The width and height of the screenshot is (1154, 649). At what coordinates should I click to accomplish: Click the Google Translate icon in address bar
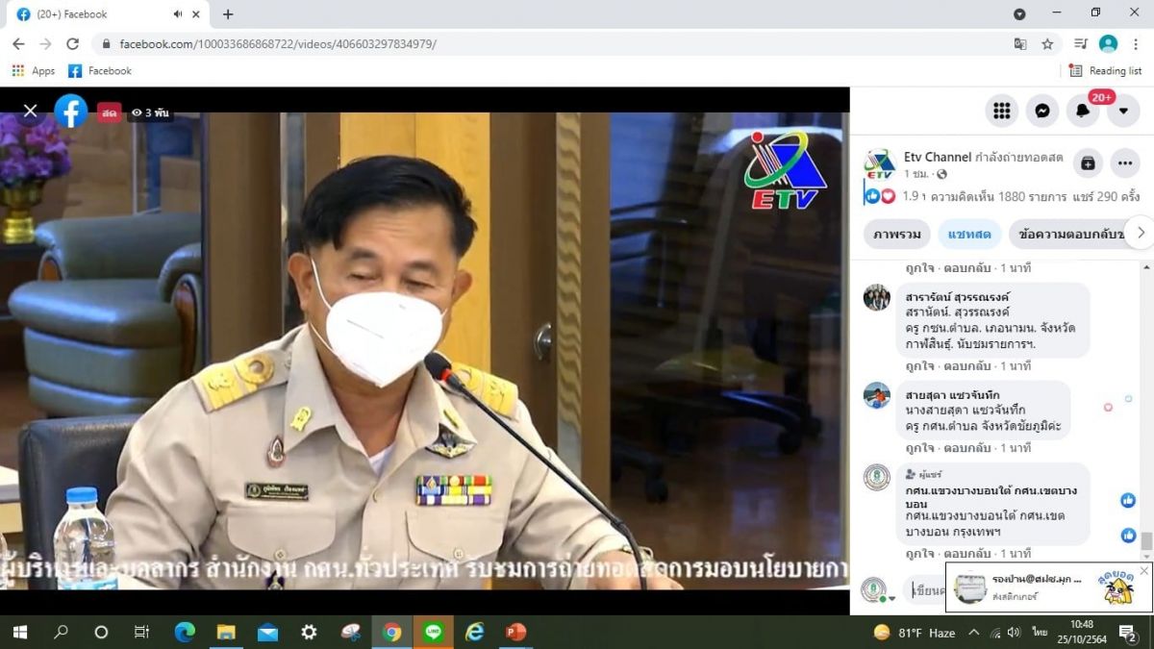pyautogui.click(x=1020, y=44)
